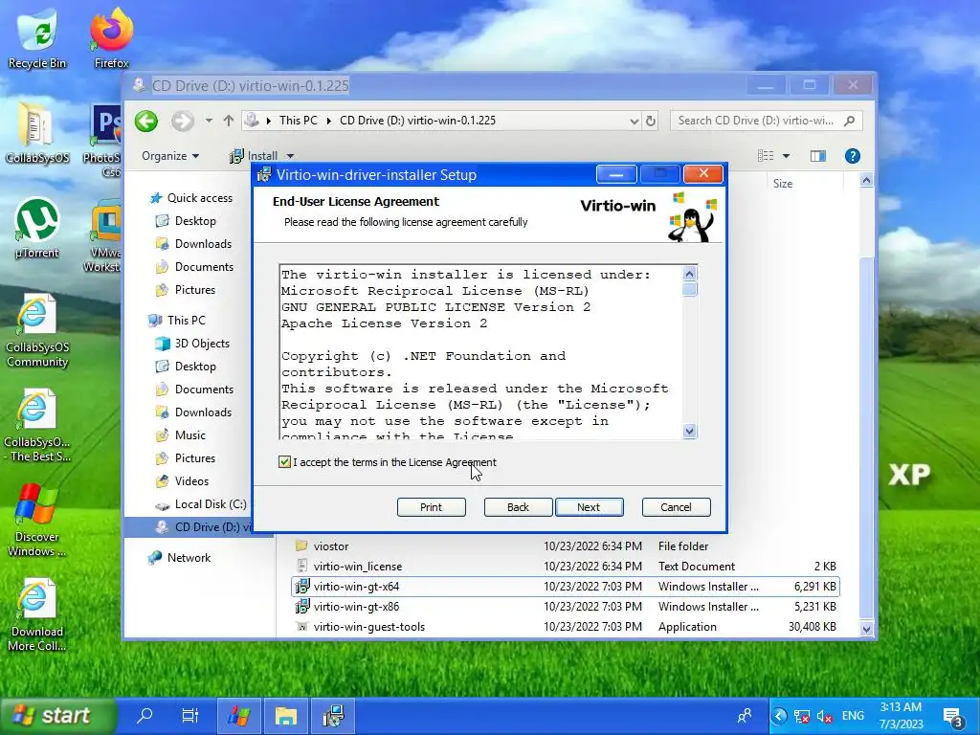980x735 pixels.
Task: Show hidden tray icons arrow
Action: pos(779,716)
